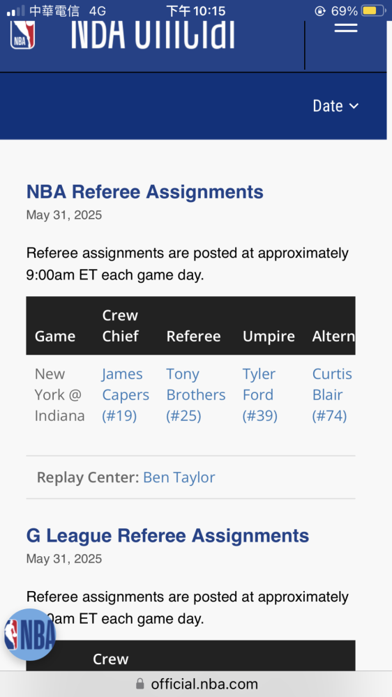The image size is (392, 697).
Task: Tap the NBA Referee Assignments heading
Action: (144, 192)
